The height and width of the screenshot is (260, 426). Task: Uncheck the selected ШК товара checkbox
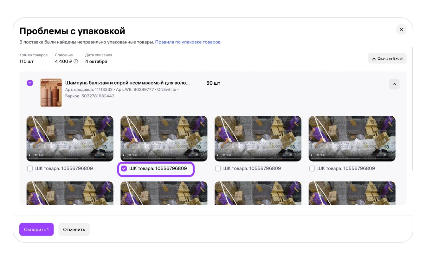tap(124, 169)
